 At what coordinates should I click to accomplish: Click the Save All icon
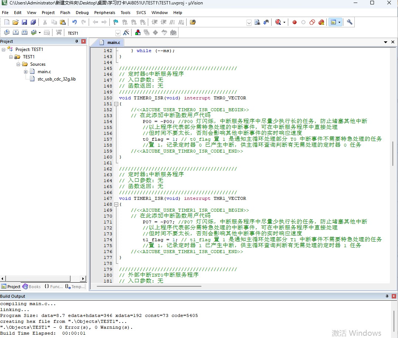coord(33,22)
